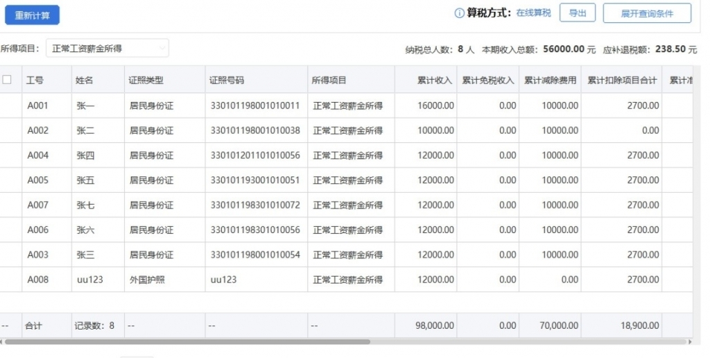Click the name 张三
Screen dimensions: 710x358
85,255
